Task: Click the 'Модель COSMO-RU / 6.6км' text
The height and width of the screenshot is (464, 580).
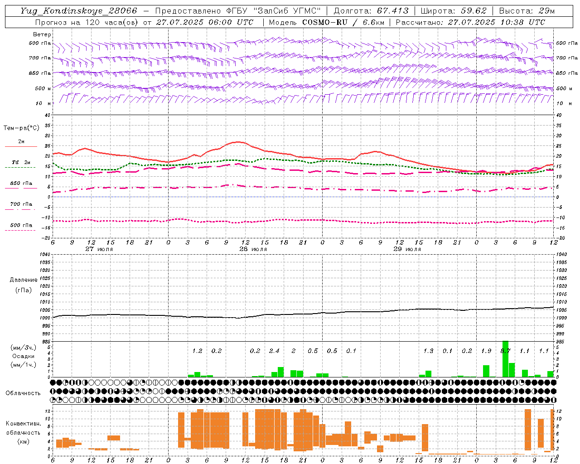Action: [326, 22]
